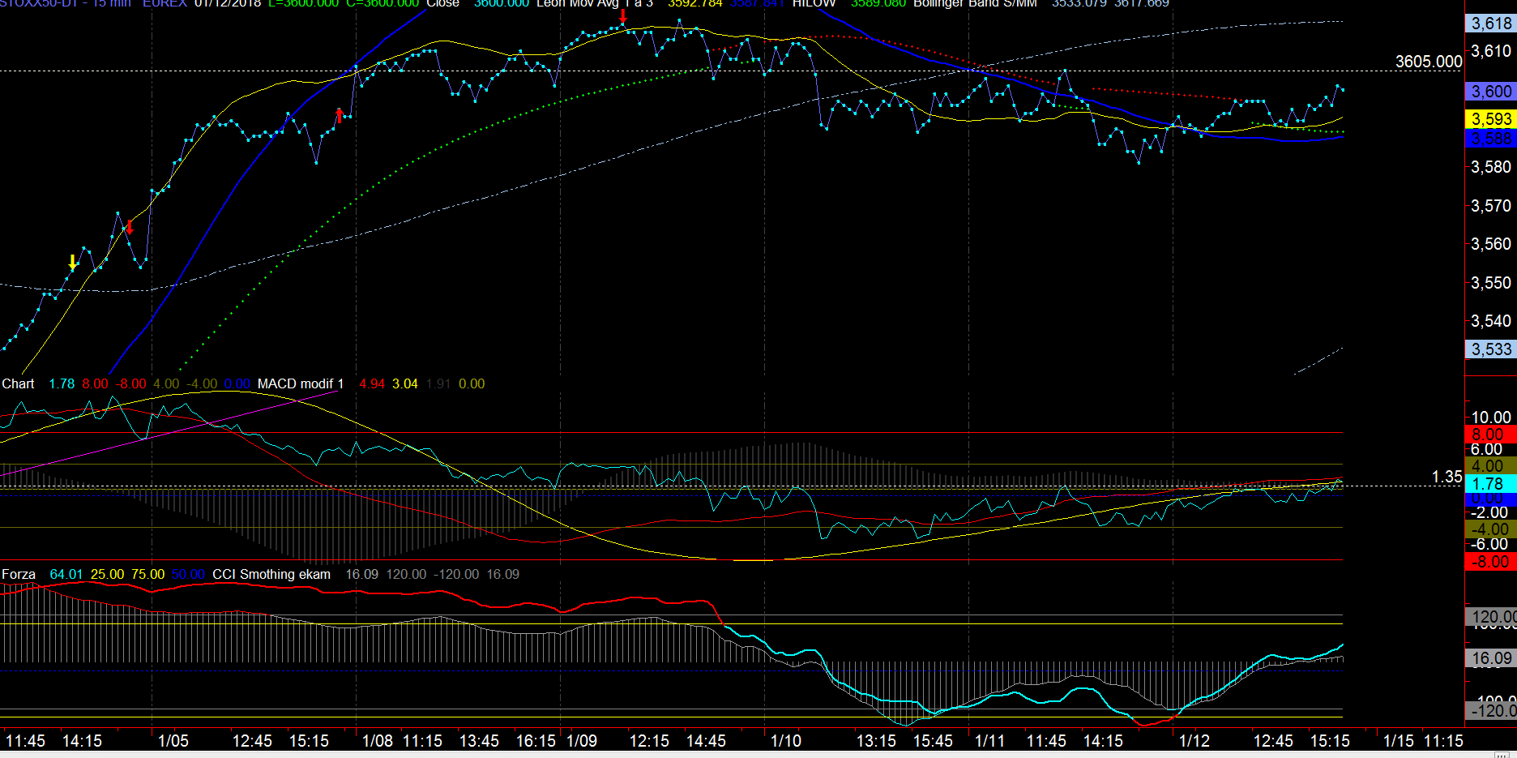Click the red up-arrow signal marker

(340, 115)
